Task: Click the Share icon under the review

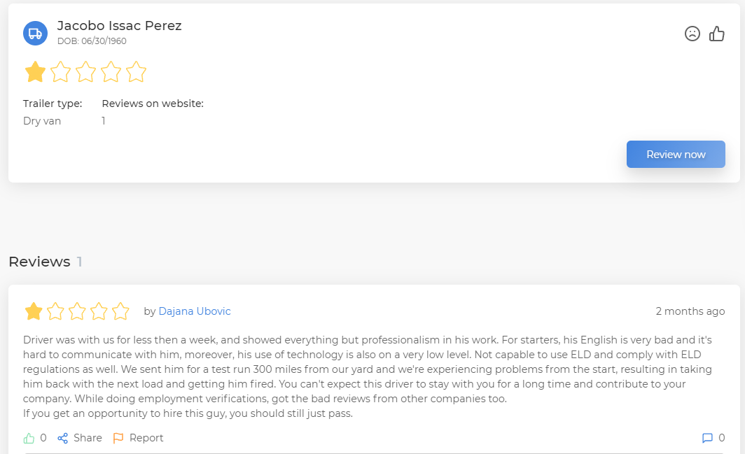Action: coord(63,438)
